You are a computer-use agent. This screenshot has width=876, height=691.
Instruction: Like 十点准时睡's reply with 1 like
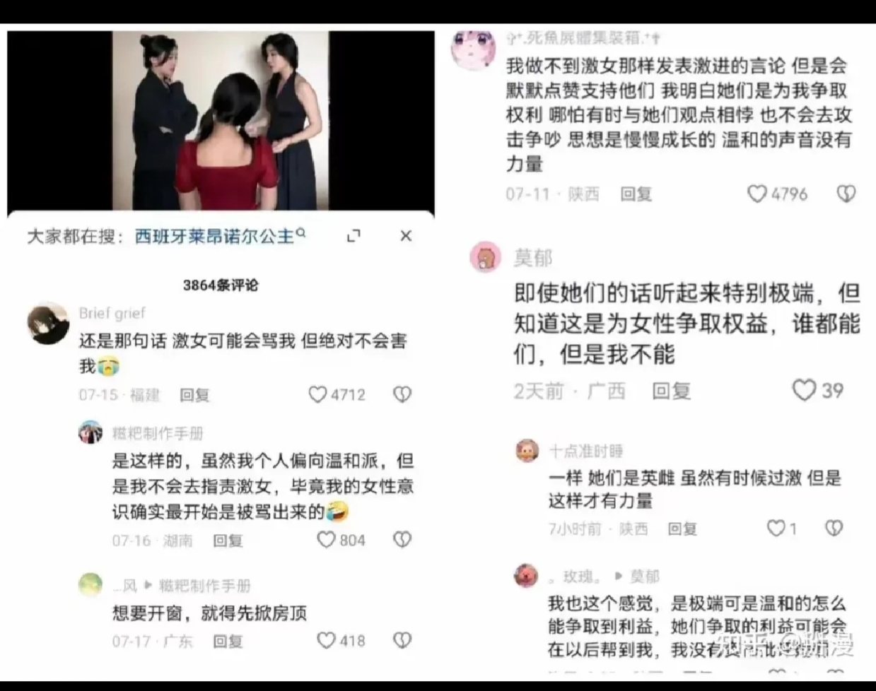coord(776,528)
